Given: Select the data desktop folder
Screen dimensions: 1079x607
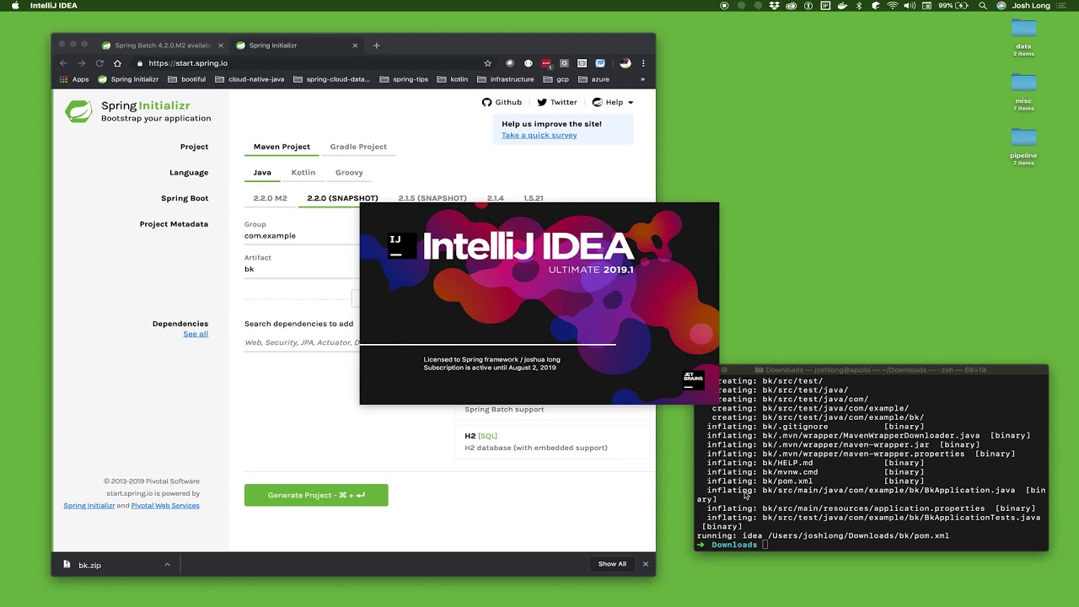Looking at the screenshot, I should click(1023, 37).
